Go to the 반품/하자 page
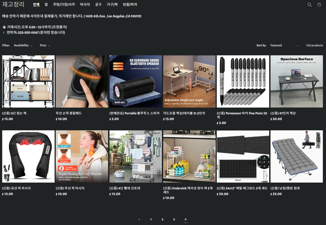 coord(130,5)
